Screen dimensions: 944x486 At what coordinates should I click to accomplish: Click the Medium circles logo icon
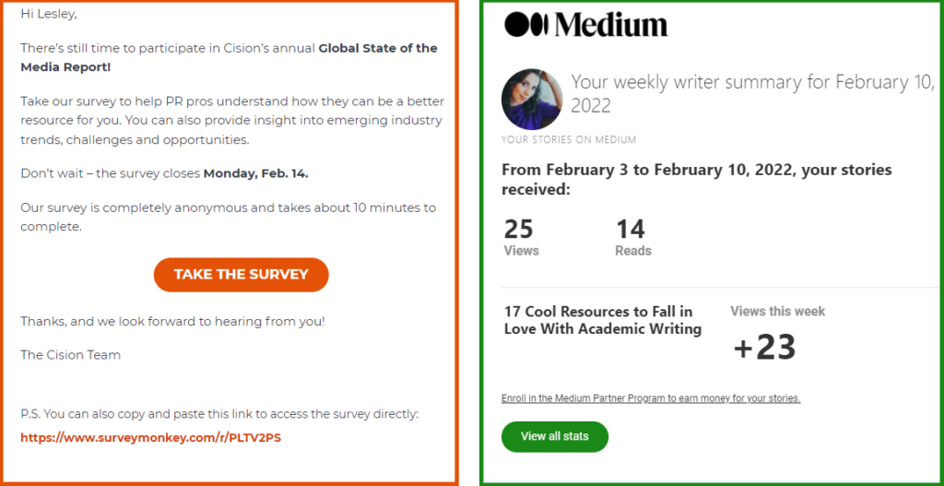pos(526,24)
